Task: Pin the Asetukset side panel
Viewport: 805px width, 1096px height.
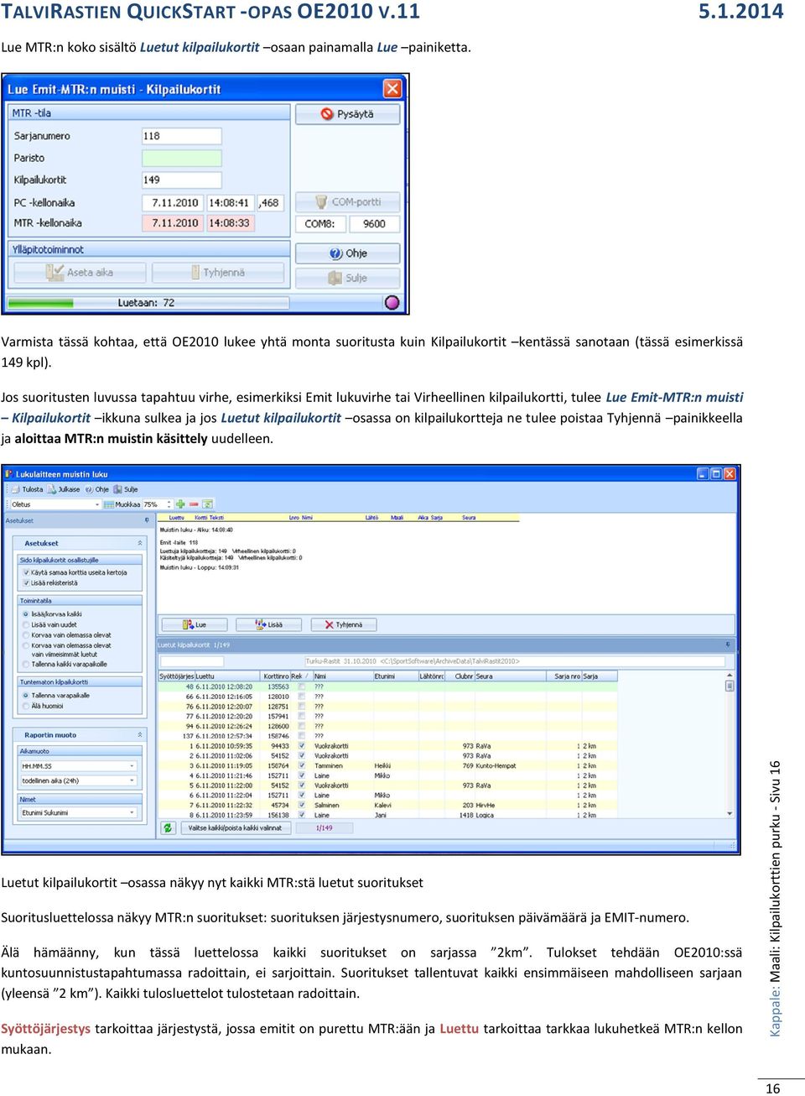Action: [147, 520]
